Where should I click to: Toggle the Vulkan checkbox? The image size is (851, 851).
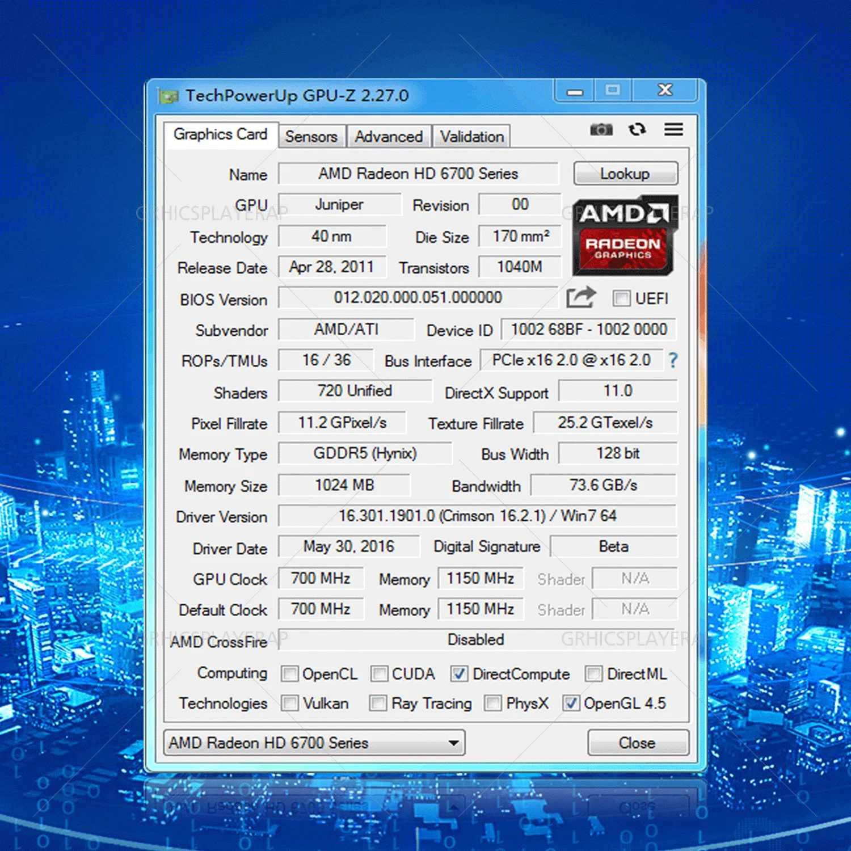pos(290,703)
